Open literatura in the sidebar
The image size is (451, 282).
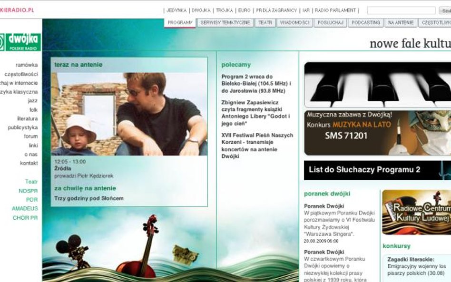tap(28, 118)
